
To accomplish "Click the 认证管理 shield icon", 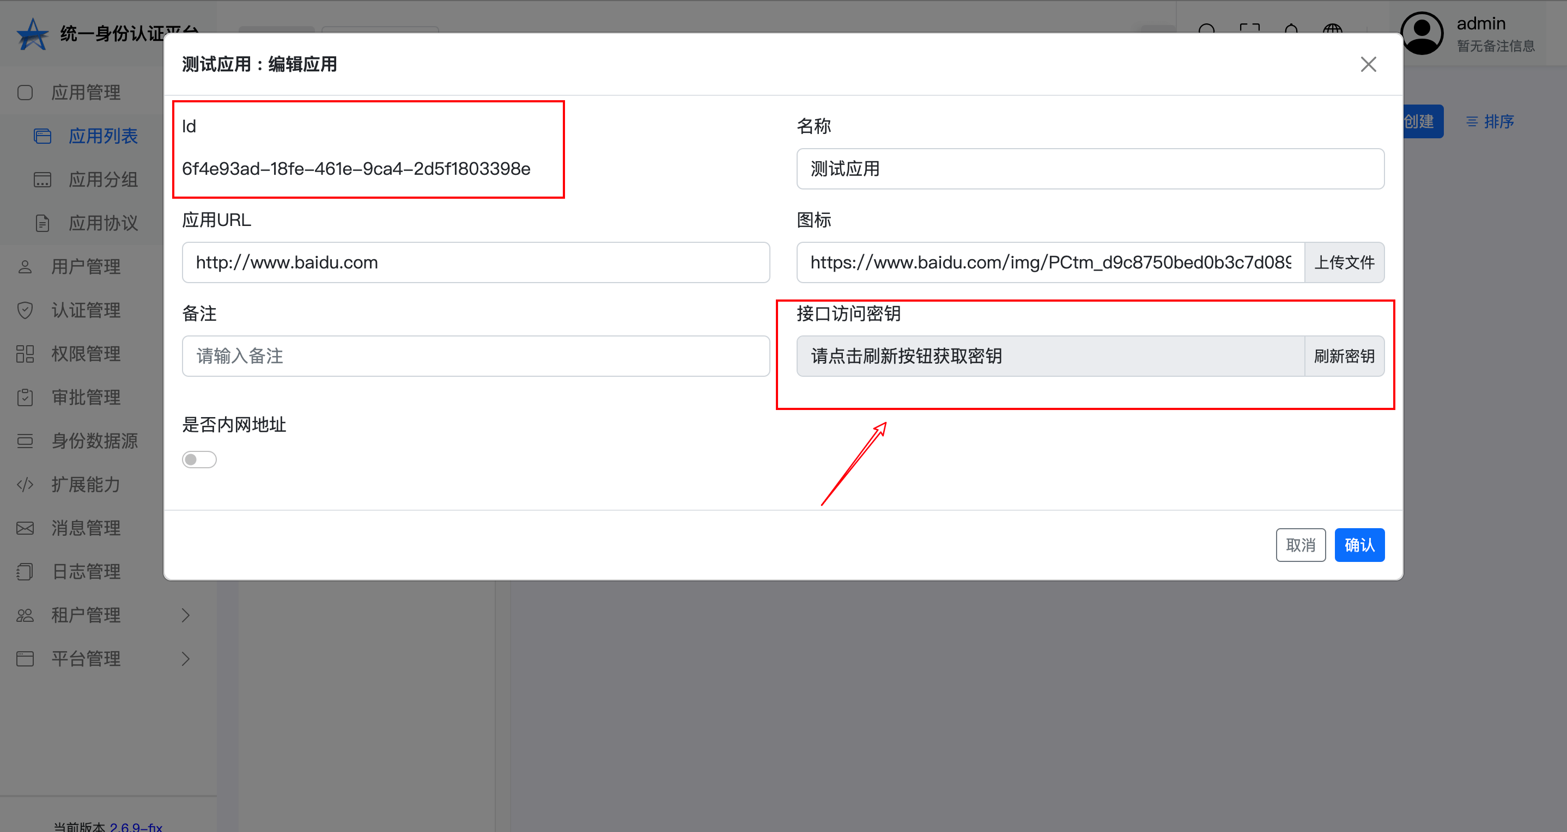I will pos(25,310).
